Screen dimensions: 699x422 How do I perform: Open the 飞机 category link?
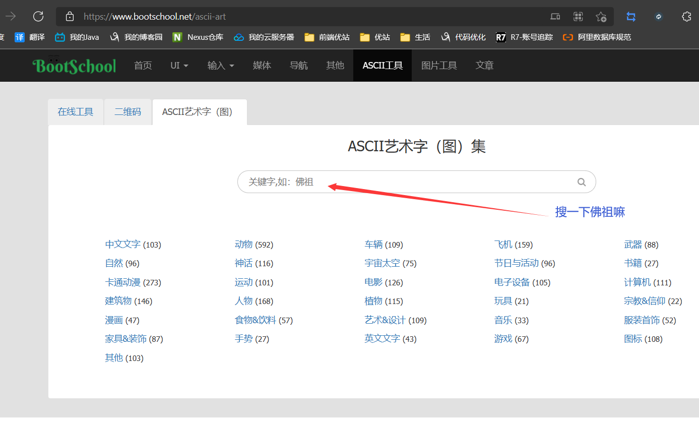click(503, 245)
